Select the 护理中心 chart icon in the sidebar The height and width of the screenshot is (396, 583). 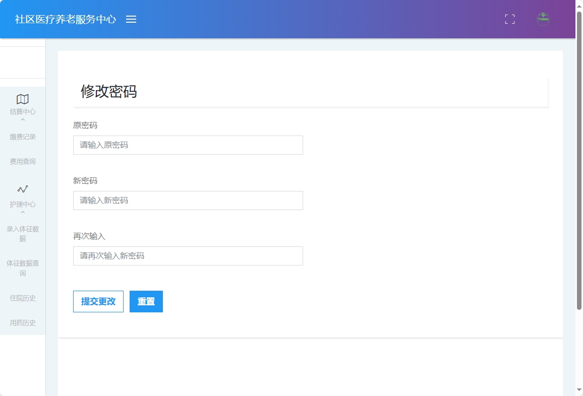point(22,189)
